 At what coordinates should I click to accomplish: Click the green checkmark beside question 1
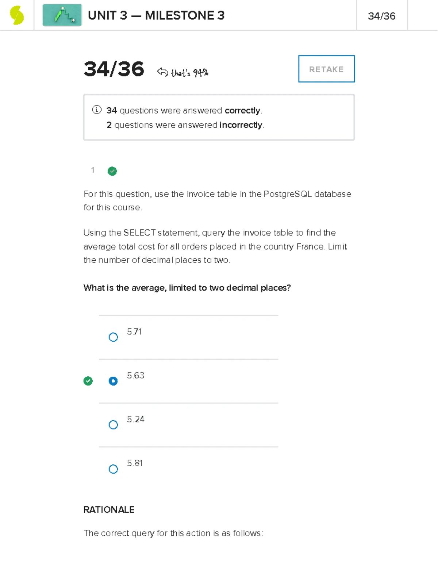coord(112,171)
